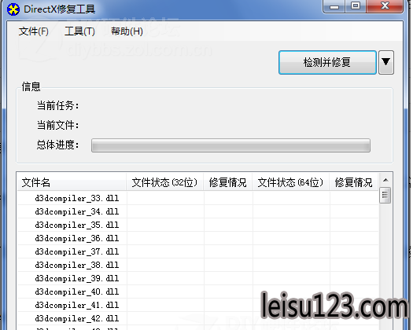Click the file list scrollbar thumb
413x330 pixels.
[x=385, y=195]
